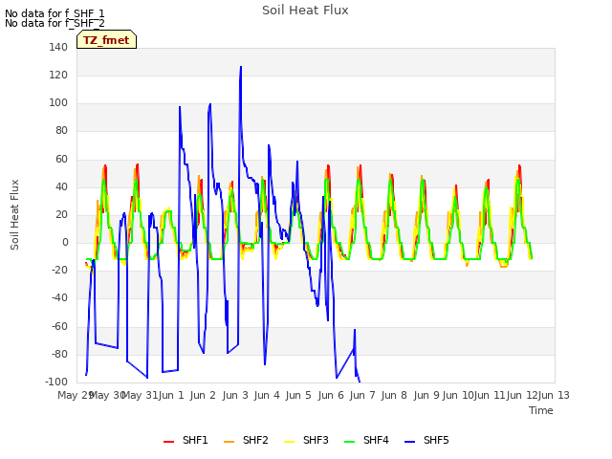Image resolution: width=612 pixels, height=459 pixels.
Task: Click the Jun 11 x-axis date label
Action: tap(490, 395)
